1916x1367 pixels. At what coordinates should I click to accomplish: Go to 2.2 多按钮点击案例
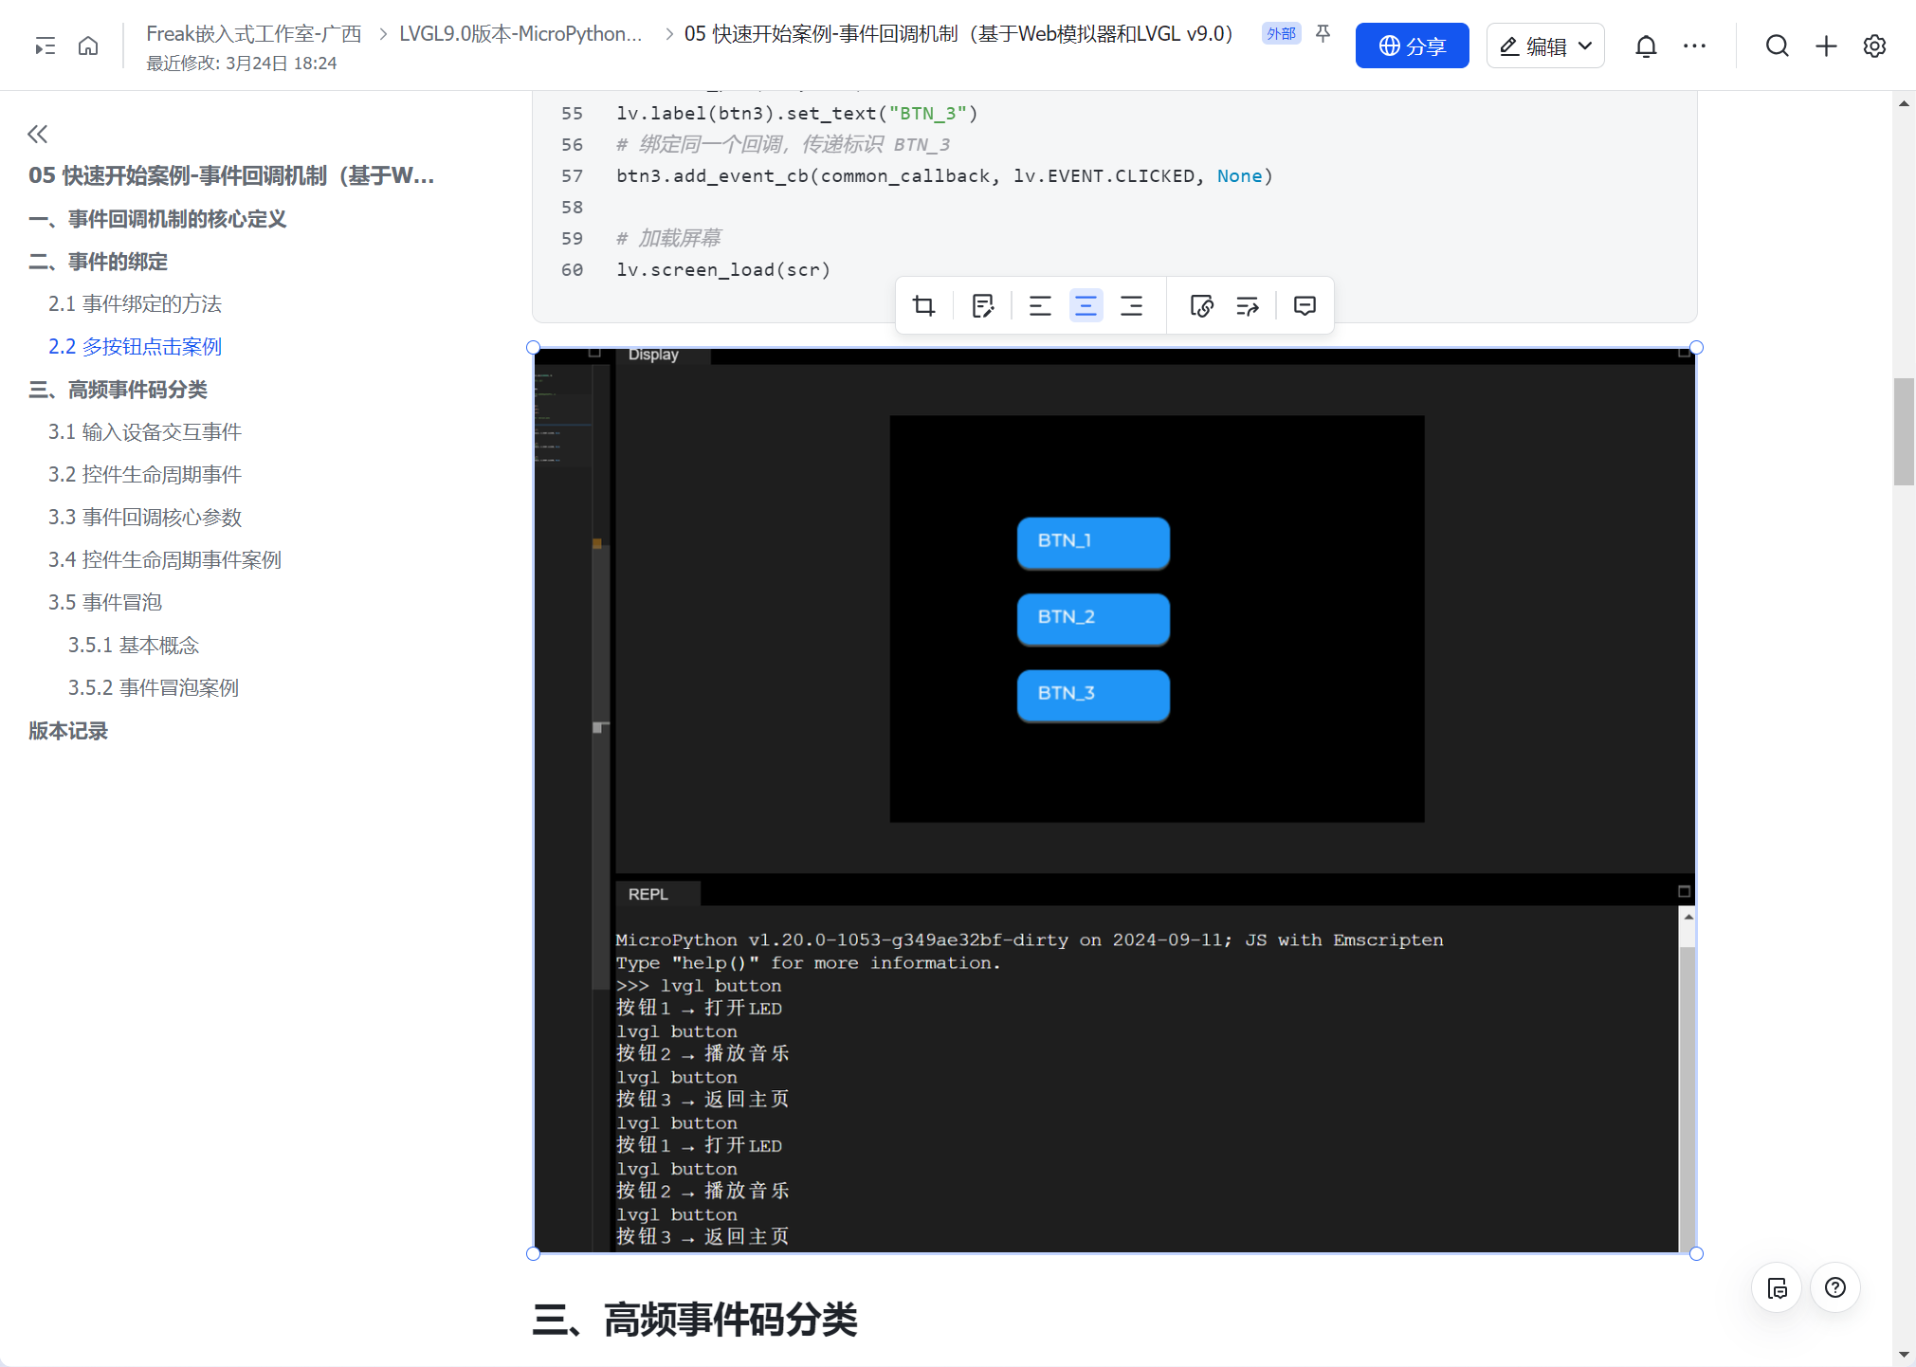[135, 347]
